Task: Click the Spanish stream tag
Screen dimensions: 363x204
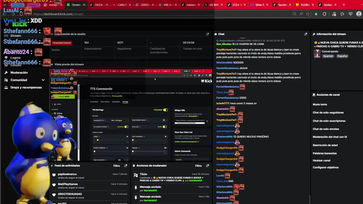Action: pos(328,56)
